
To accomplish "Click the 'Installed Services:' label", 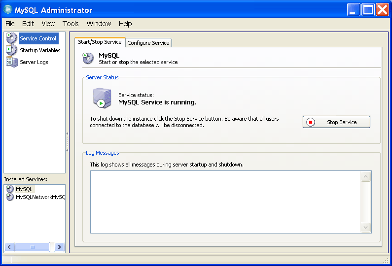I will 26,179.
